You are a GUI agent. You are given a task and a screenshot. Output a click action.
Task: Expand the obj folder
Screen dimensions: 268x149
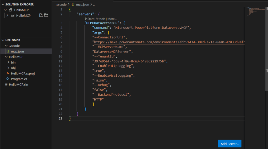(x=8, y=68)
